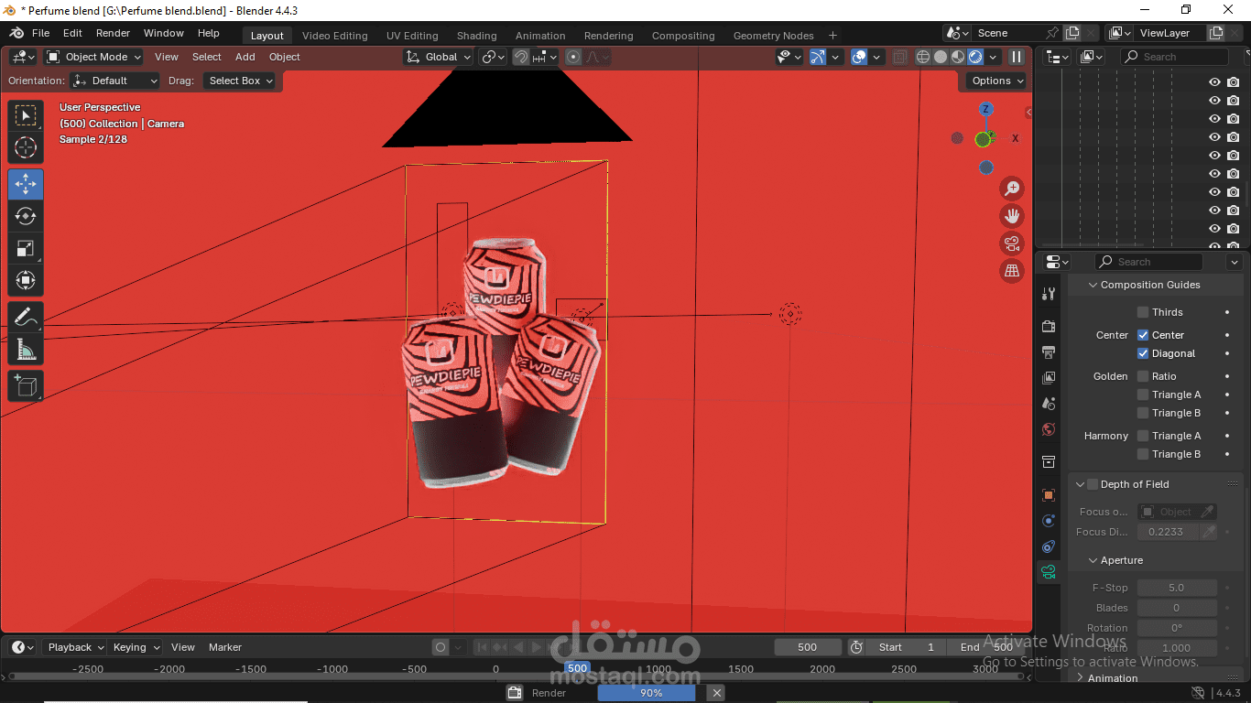Open the Orientation Default dropdown

(114, 81)
